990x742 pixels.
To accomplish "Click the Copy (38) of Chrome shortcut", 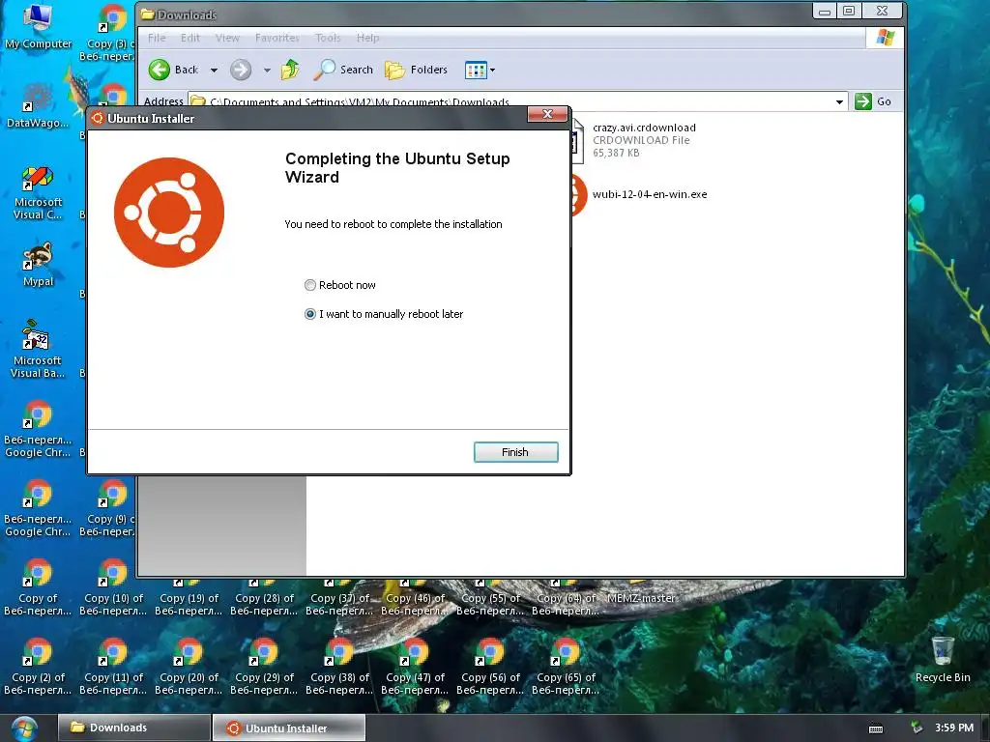I will (339, 668).
